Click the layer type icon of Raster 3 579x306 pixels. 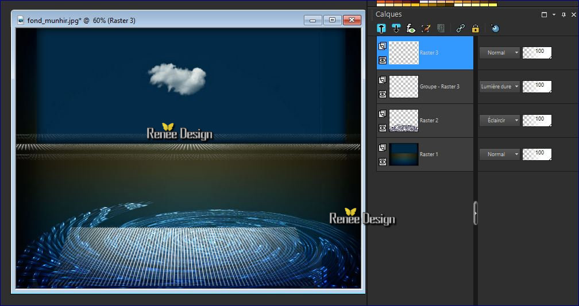[x=383, y=46]
